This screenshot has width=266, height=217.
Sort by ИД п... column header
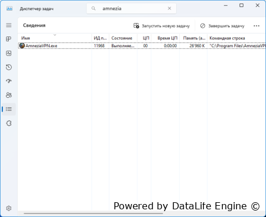[100, 38]
